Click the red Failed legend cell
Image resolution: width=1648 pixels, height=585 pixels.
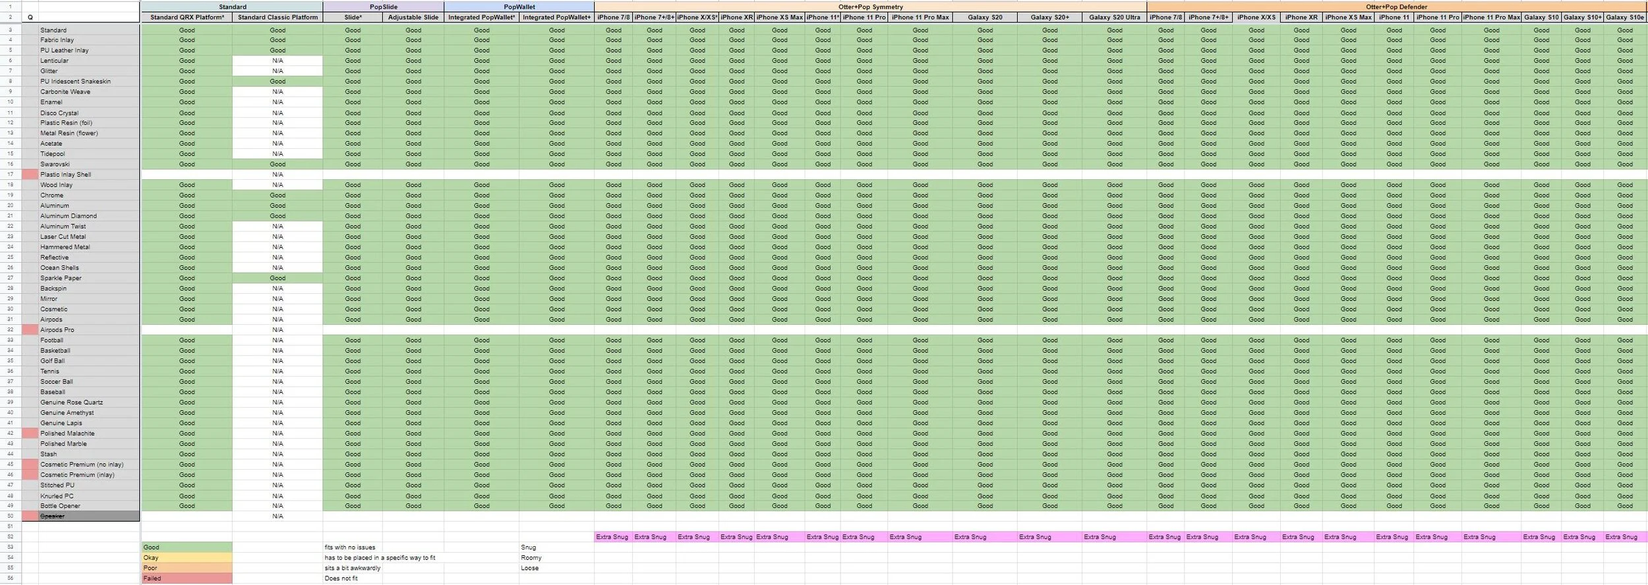187,578
